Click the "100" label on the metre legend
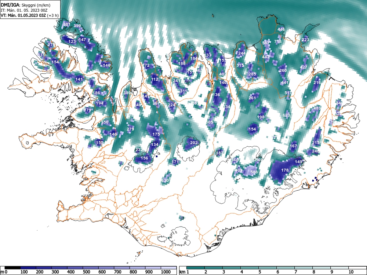 pos(24,272)
